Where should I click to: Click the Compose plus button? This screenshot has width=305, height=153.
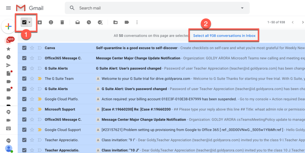tap(8, 26)
